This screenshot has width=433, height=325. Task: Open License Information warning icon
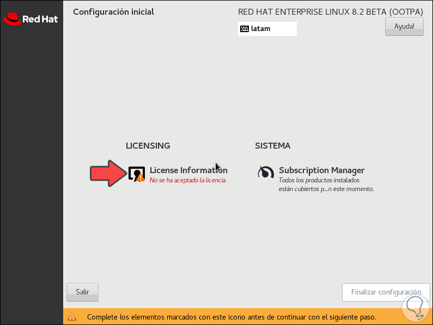click(137, 174)
